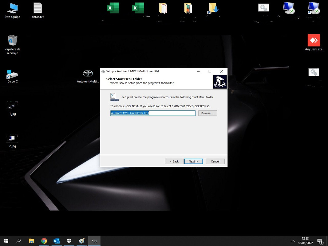Image resolution: width=328 pixels, height=246 pixels.
Task: Select the gears file icon below AnyDesk
Action: tap(314, 72)
